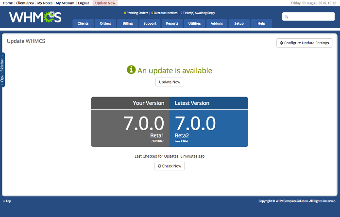Open the Setup menu
Image resolution: width=340 pixels, height=217 pixels.
click(239, 23)
